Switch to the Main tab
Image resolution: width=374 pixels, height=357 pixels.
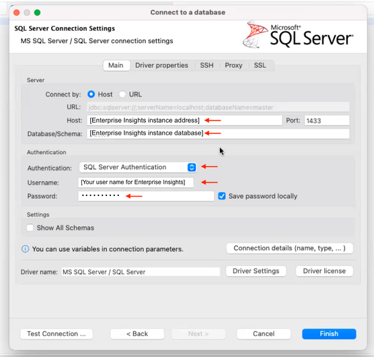[x=116, y=65]
